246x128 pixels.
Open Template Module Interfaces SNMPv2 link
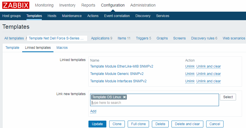click(x=118, y=81)
